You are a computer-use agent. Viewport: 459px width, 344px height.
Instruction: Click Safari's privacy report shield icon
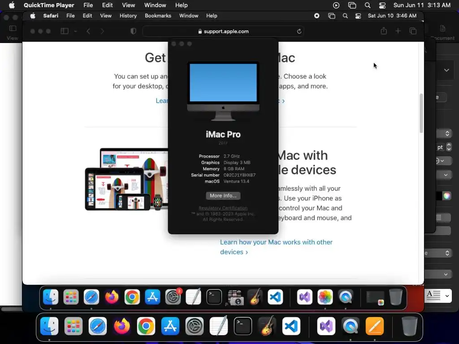coord(133,31)
